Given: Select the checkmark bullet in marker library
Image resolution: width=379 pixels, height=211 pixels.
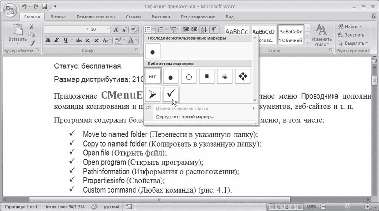Looking at the screenshot, I should [x=170, y=94].
